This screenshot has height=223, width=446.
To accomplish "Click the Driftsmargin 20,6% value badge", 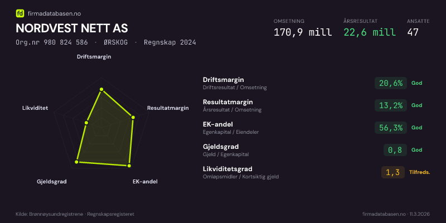I will (390, 83).
